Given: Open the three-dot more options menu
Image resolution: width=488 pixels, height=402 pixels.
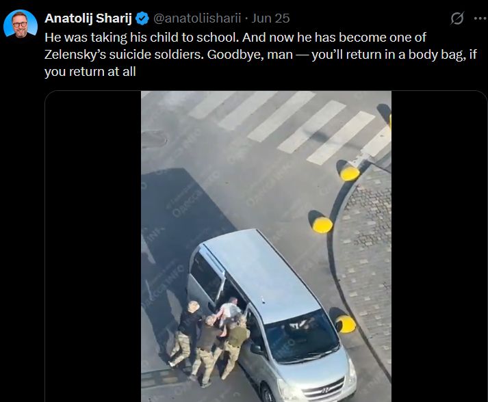Looking at the screenshot, I should click(480, 18).
